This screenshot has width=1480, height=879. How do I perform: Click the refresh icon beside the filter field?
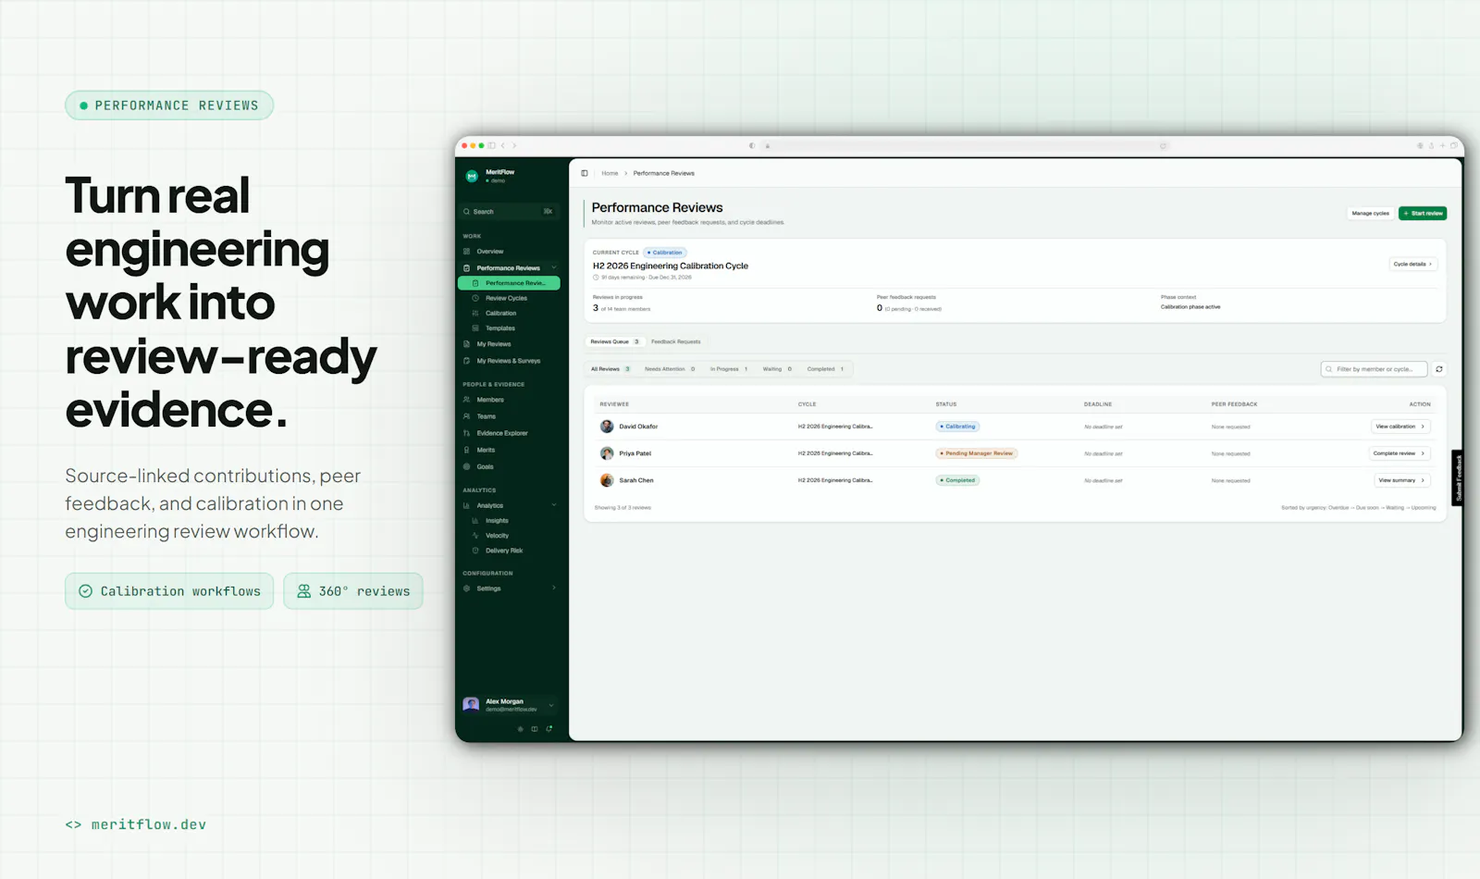tap(1439, 369)
